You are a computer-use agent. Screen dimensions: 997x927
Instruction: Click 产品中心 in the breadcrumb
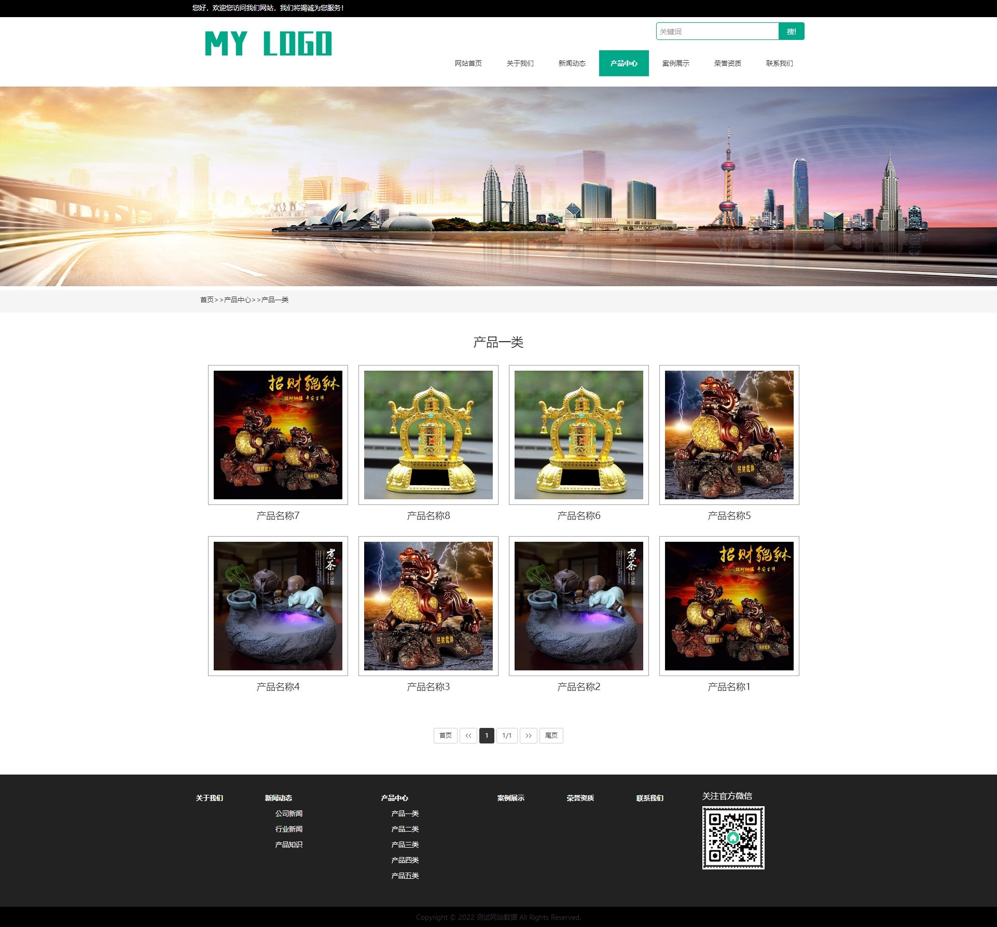click(237, 300)
